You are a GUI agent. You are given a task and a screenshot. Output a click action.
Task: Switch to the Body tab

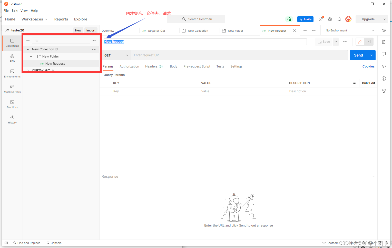pyautogui.click(x=173, y=66)
